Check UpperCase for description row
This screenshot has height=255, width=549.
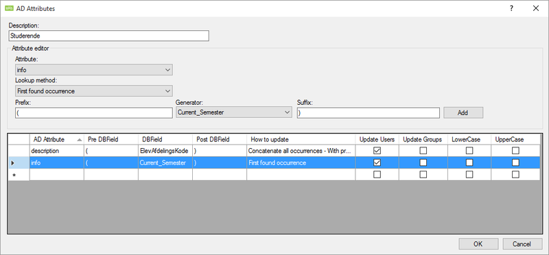[515, 151]
